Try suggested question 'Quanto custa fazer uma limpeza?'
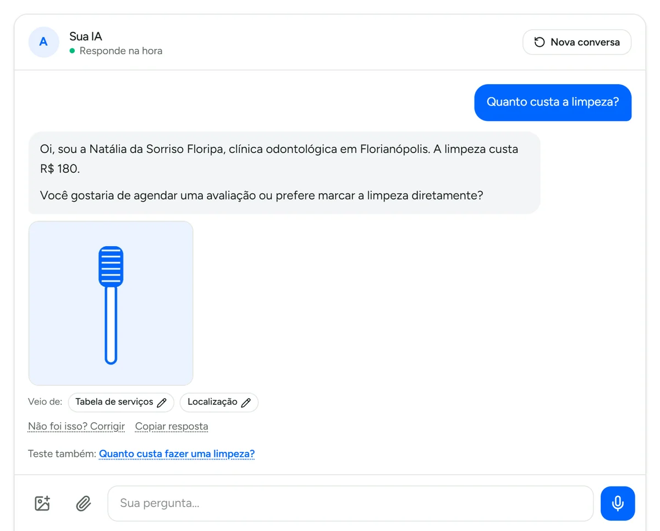 [x=177, y=454]
